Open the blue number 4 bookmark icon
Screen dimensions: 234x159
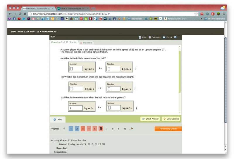coord(146,19)
